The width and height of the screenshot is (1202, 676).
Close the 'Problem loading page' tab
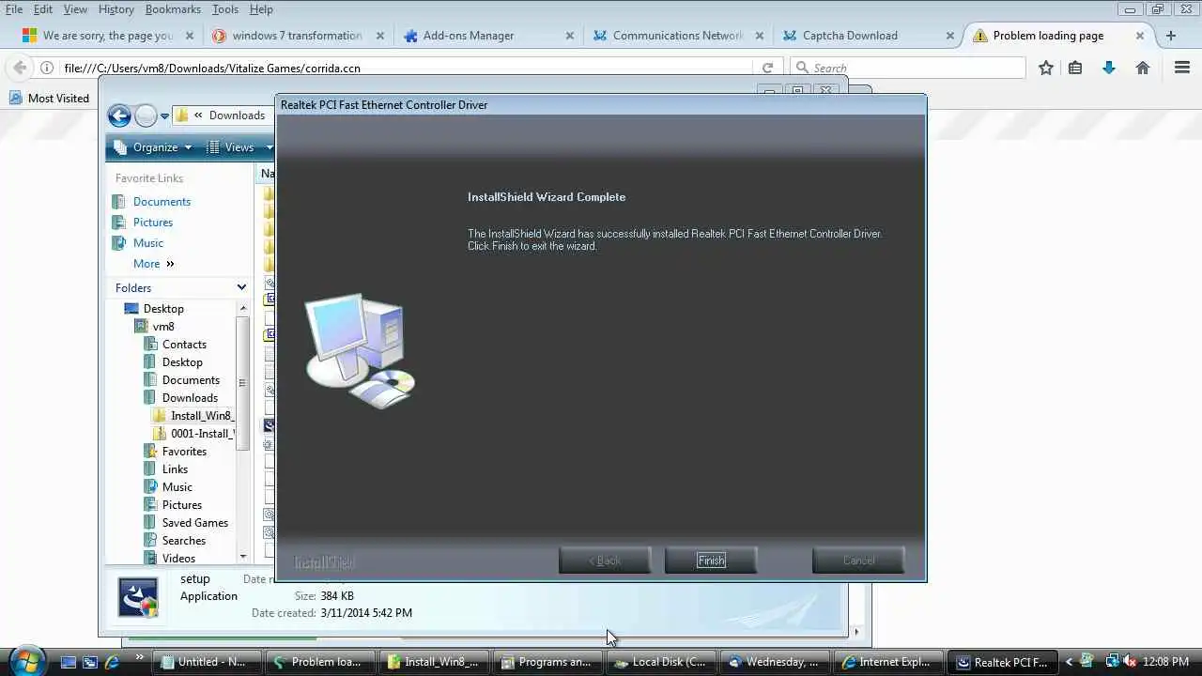1140,36
